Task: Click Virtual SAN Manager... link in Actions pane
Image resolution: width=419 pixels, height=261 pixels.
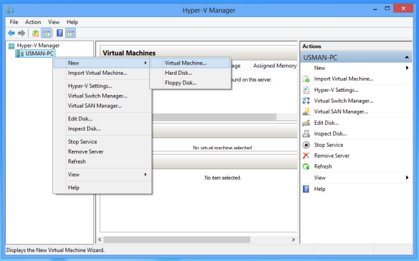Action: point(341,111)
